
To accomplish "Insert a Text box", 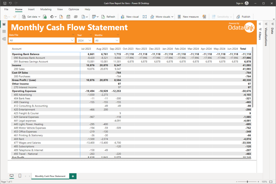I will tap(144, 16).
